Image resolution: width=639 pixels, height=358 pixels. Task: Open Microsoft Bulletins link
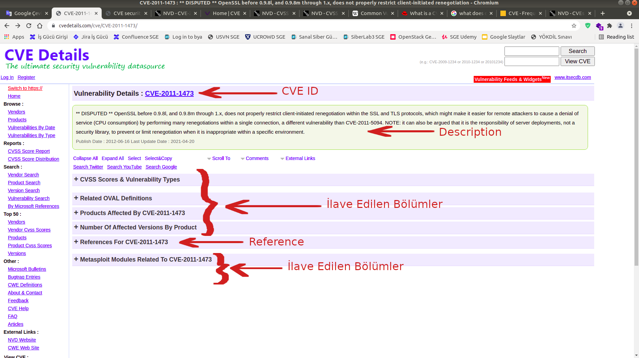[27, 269]
